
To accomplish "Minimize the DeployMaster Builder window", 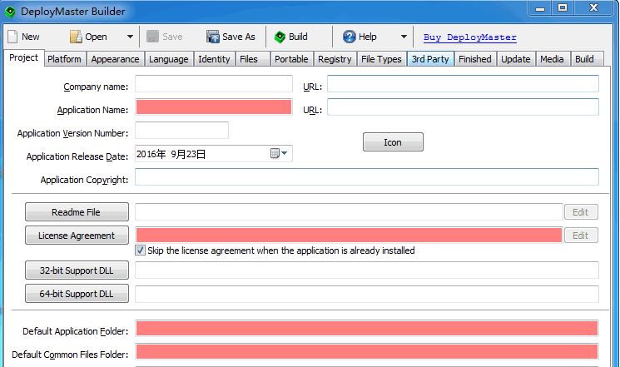I will click(x=540, y=8).
